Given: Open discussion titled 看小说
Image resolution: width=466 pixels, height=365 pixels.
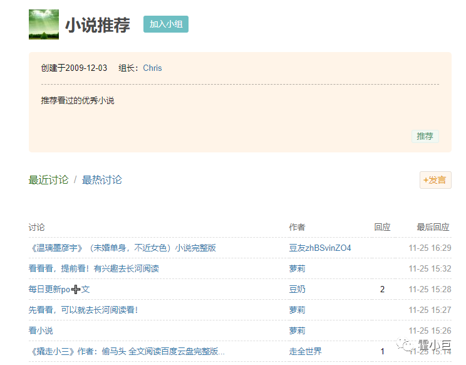Looking at the screenshot, I should click(x=41, y=331).
